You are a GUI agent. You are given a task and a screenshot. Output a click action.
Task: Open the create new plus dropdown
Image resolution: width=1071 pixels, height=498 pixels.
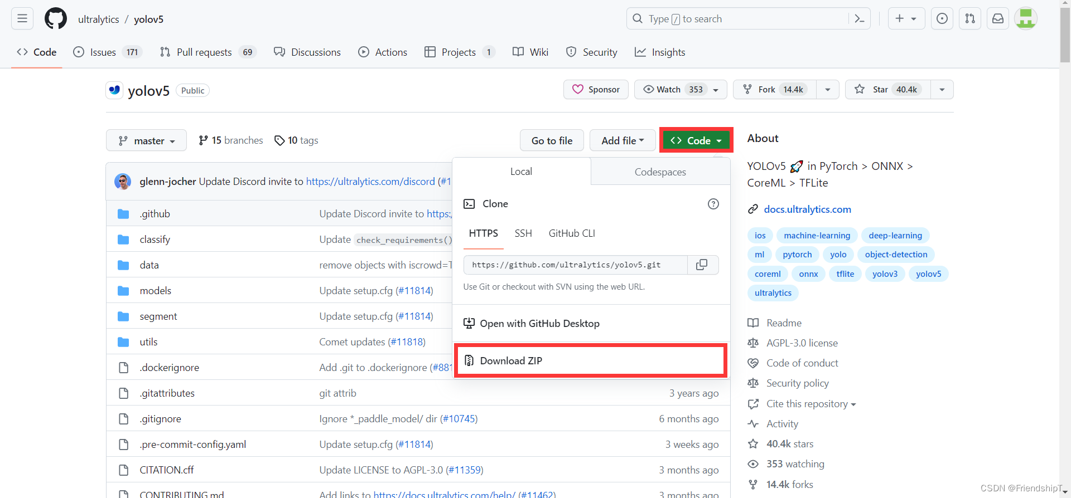[906, 18]
